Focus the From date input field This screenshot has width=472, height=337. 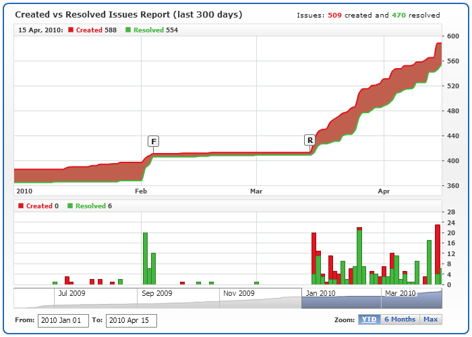(x=63, y=320)
